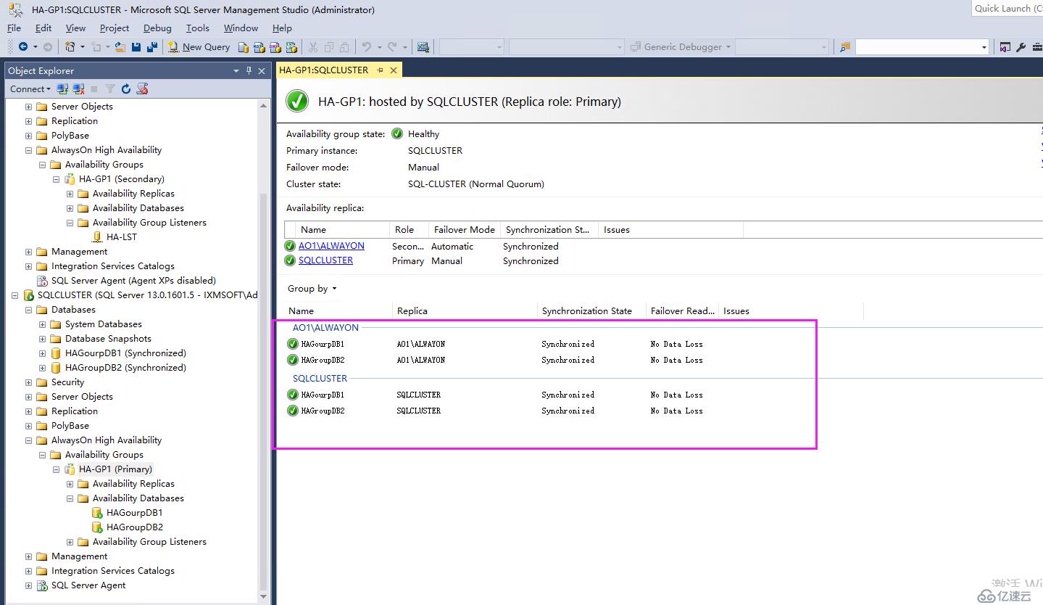Click the Save All icon
The height and width of the screenshot is (605, 1043).
click(152, 46)
